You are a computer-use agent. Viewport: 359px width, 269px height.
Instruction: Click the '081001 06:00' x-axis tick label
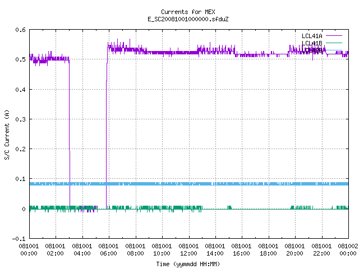pyautogui.click(x=108, y=250)
